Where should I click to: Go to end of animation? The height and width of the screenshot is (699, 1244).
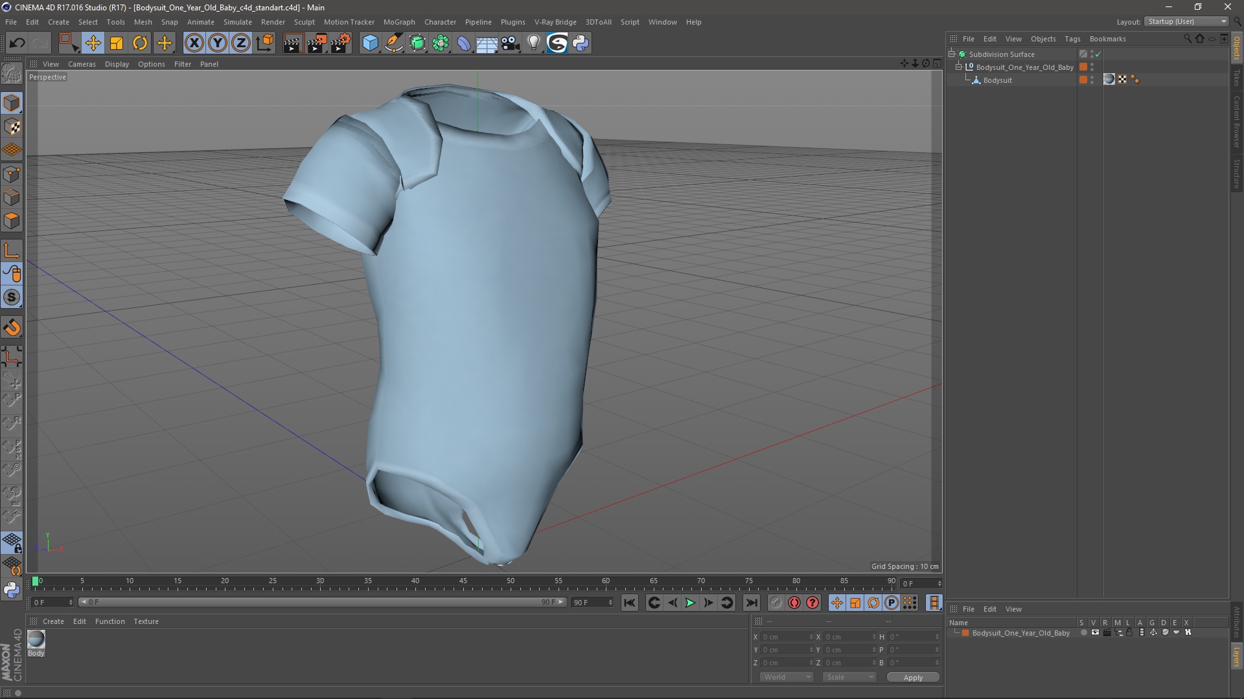(751, 603)
